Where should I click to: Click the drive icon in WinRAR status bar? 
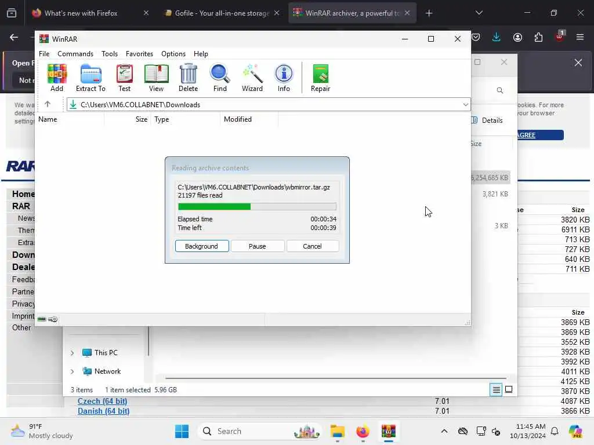tap(42, 319)
